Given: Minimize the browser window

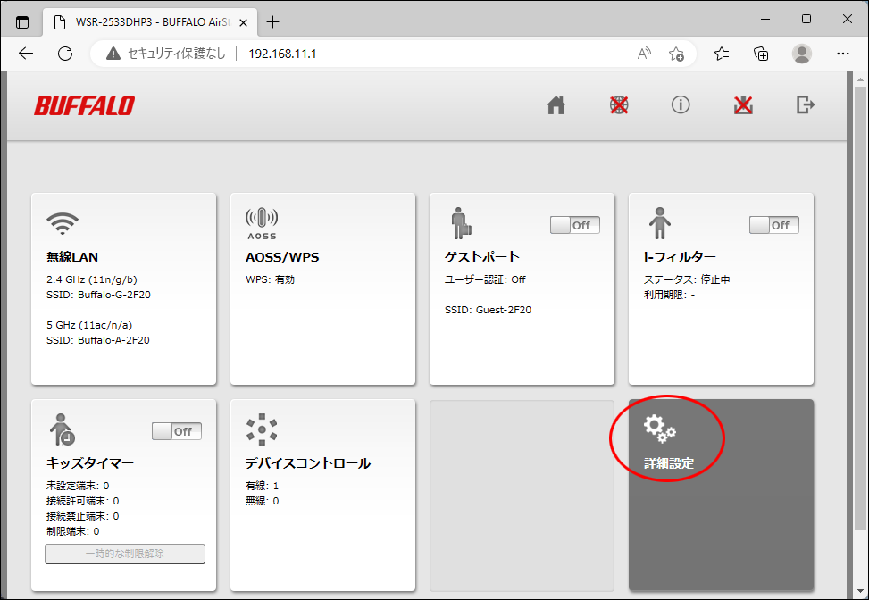Looking at the screenshot, I should pos(766,20).
